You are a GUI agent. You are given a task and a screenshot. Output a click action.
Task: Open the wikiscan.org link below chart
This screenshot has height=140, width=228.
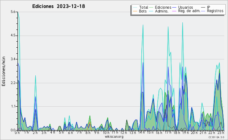tap(114, 137)
